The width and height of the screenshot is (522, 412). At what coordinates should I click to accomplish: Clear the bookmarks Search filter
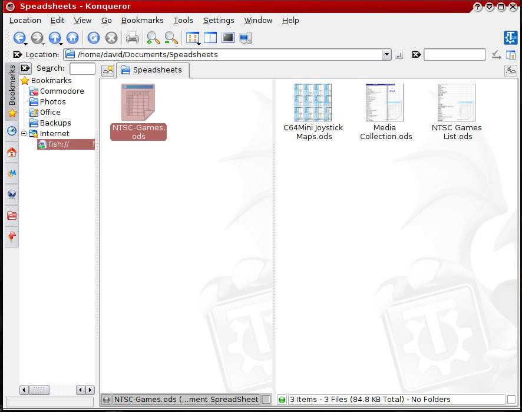tap(25, 68)
